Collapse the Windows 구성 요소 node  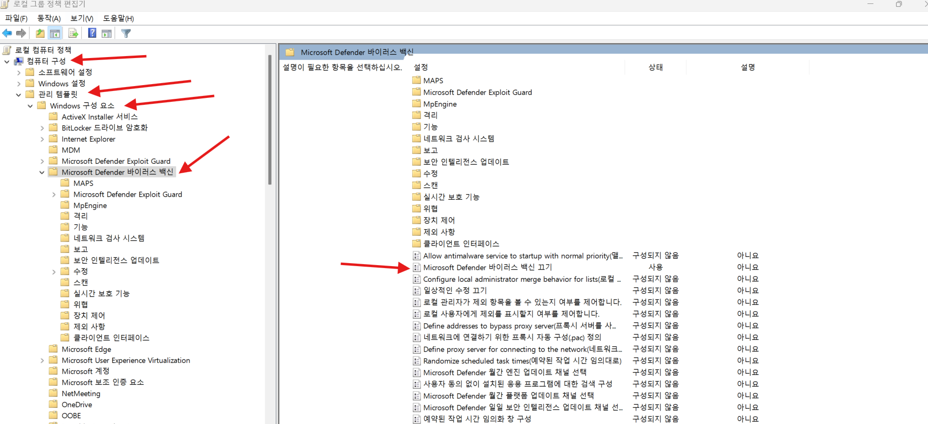(31, 106)
